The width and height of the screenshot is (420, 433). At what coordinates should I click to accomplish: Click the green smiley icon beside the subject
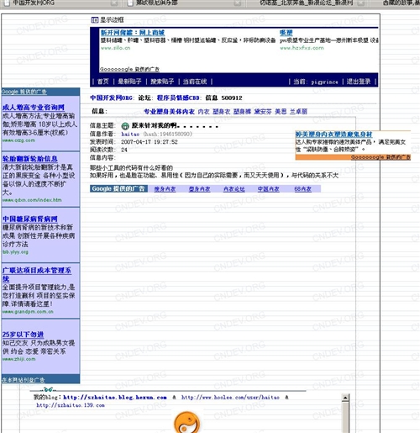coord(125,126)
